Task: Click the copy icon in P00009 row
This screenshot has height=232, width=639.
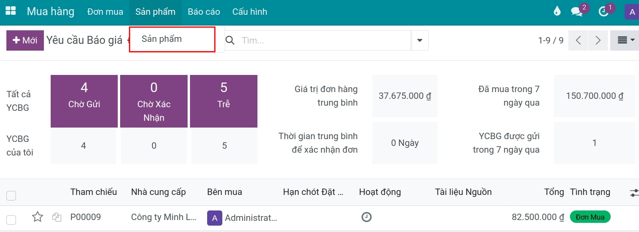Action: [57, 217]
